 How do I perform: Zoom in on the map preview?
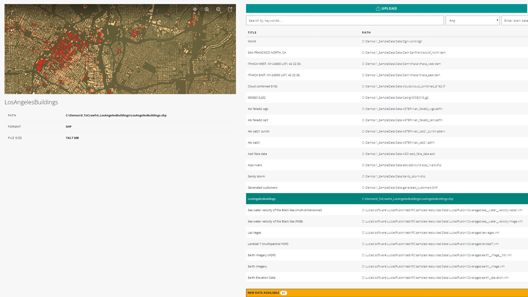click(x=207, y=9)
